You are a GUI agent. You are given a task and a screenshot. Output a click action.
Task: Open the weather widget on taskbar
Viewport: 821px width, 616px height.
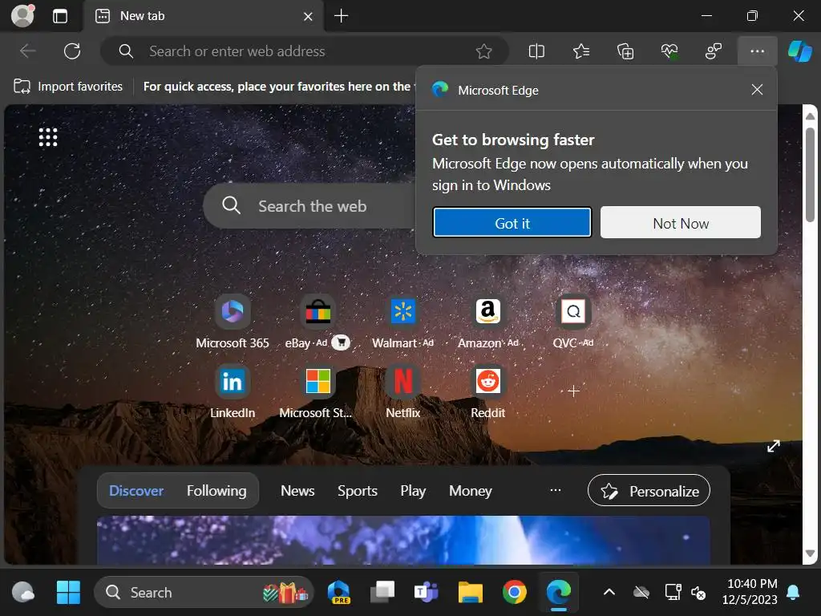23,593
